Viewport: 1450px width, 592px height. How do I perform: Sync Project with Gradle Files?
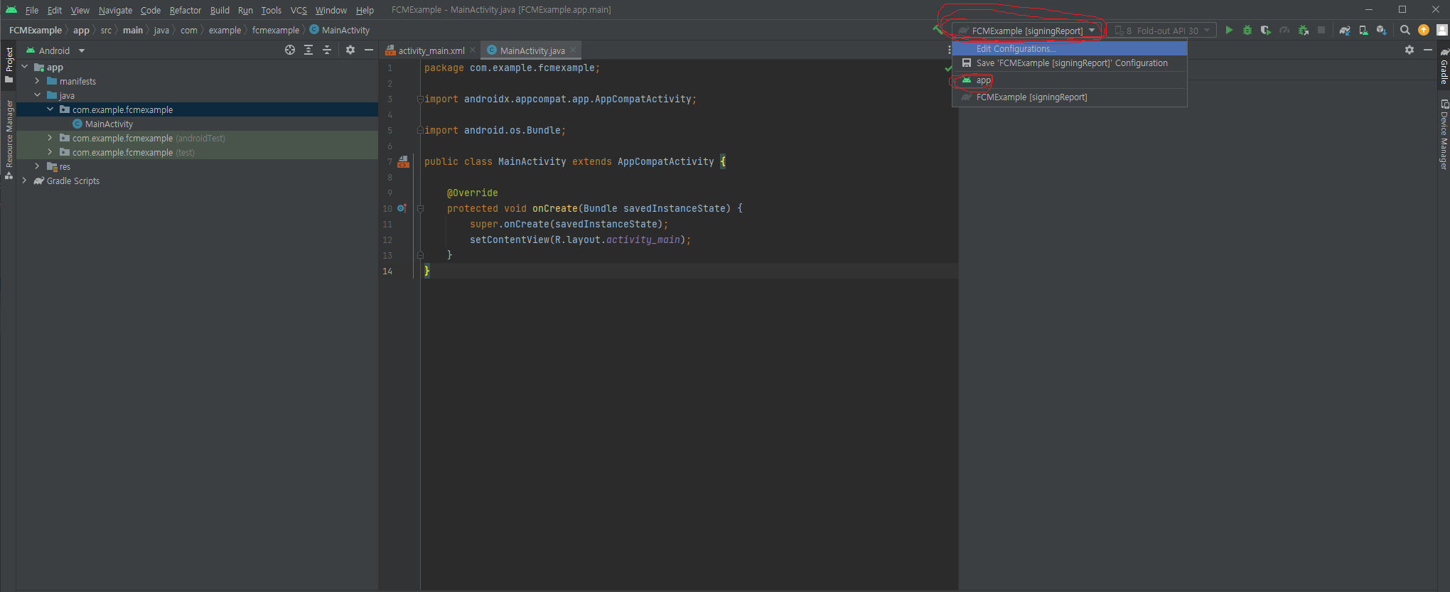point(1345,31)
